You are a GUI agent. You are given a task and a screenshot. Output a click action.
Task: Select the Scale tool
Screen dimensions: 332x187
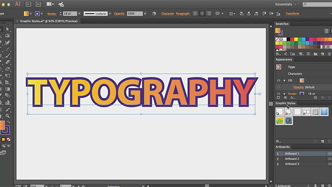pos(8,69)
